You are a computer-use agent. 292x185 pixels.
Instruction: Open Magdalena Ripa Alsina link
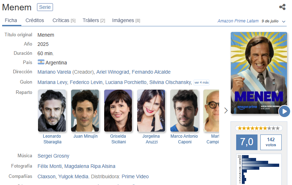(x=90, y=166)
